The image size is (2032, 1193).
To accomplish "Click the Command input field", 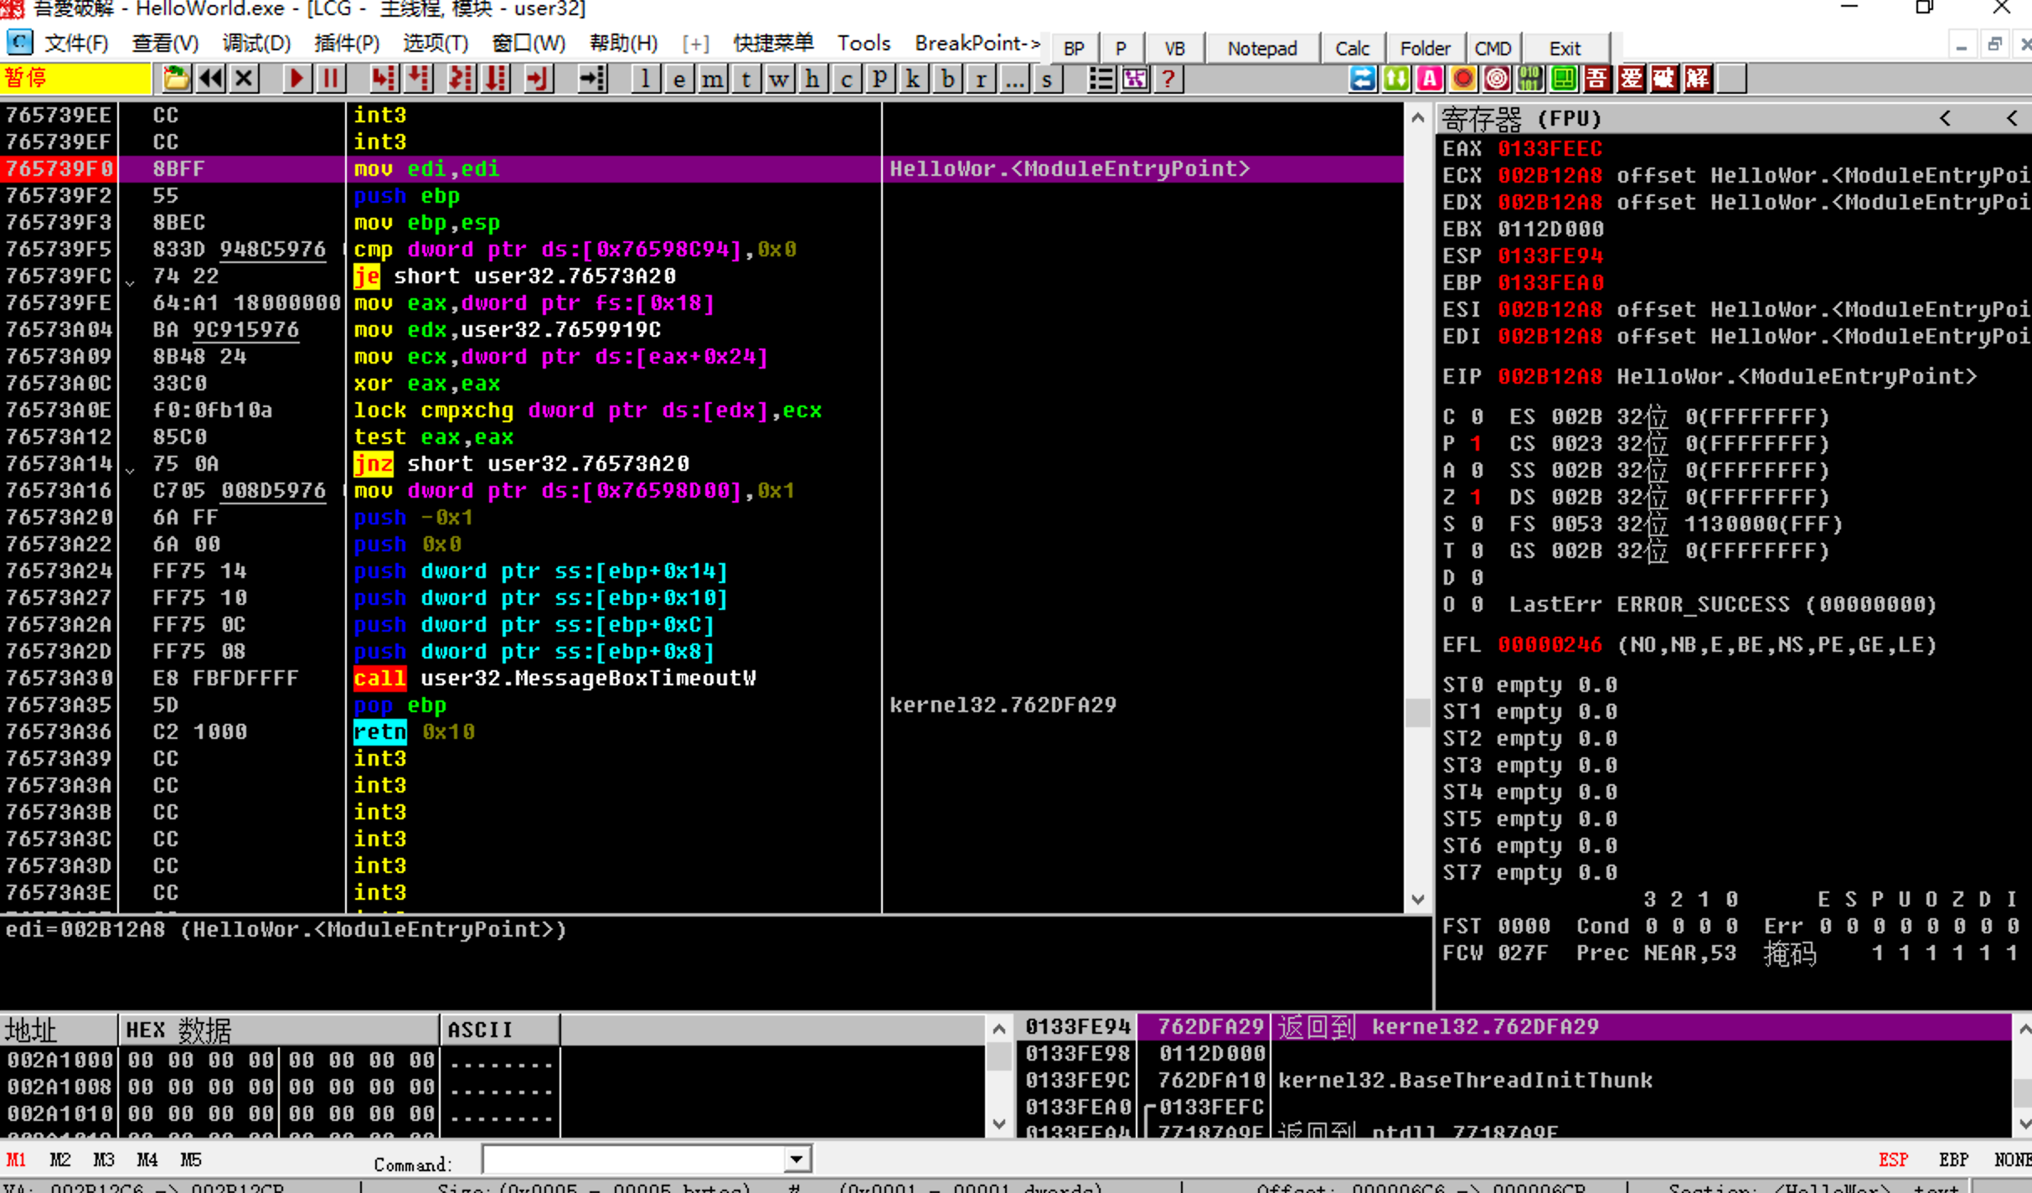I will point(635,1160).
